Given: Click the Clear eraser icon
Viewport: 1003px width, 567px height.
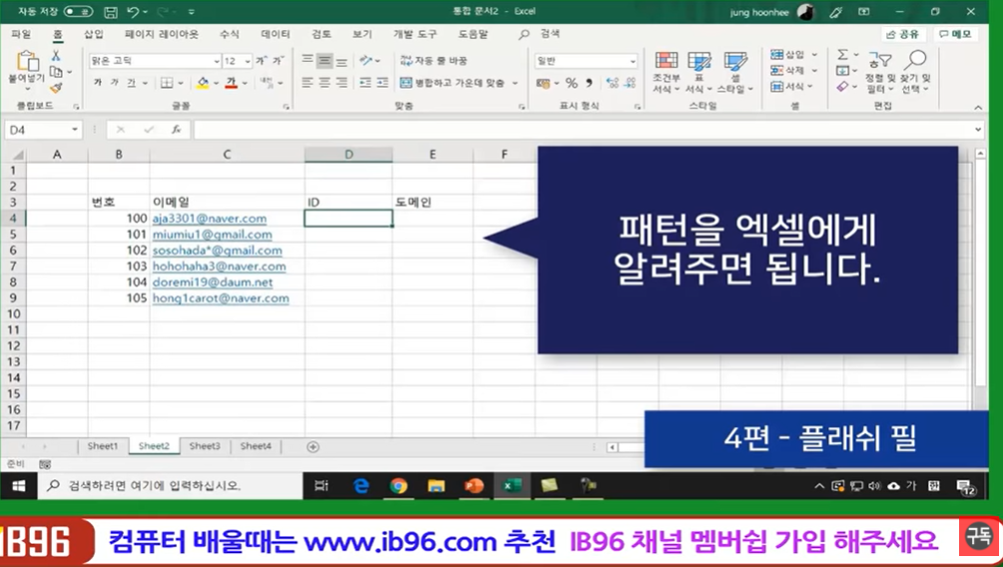Looking at the screenshot, I should pyautogui.click(x=843, y=87).
